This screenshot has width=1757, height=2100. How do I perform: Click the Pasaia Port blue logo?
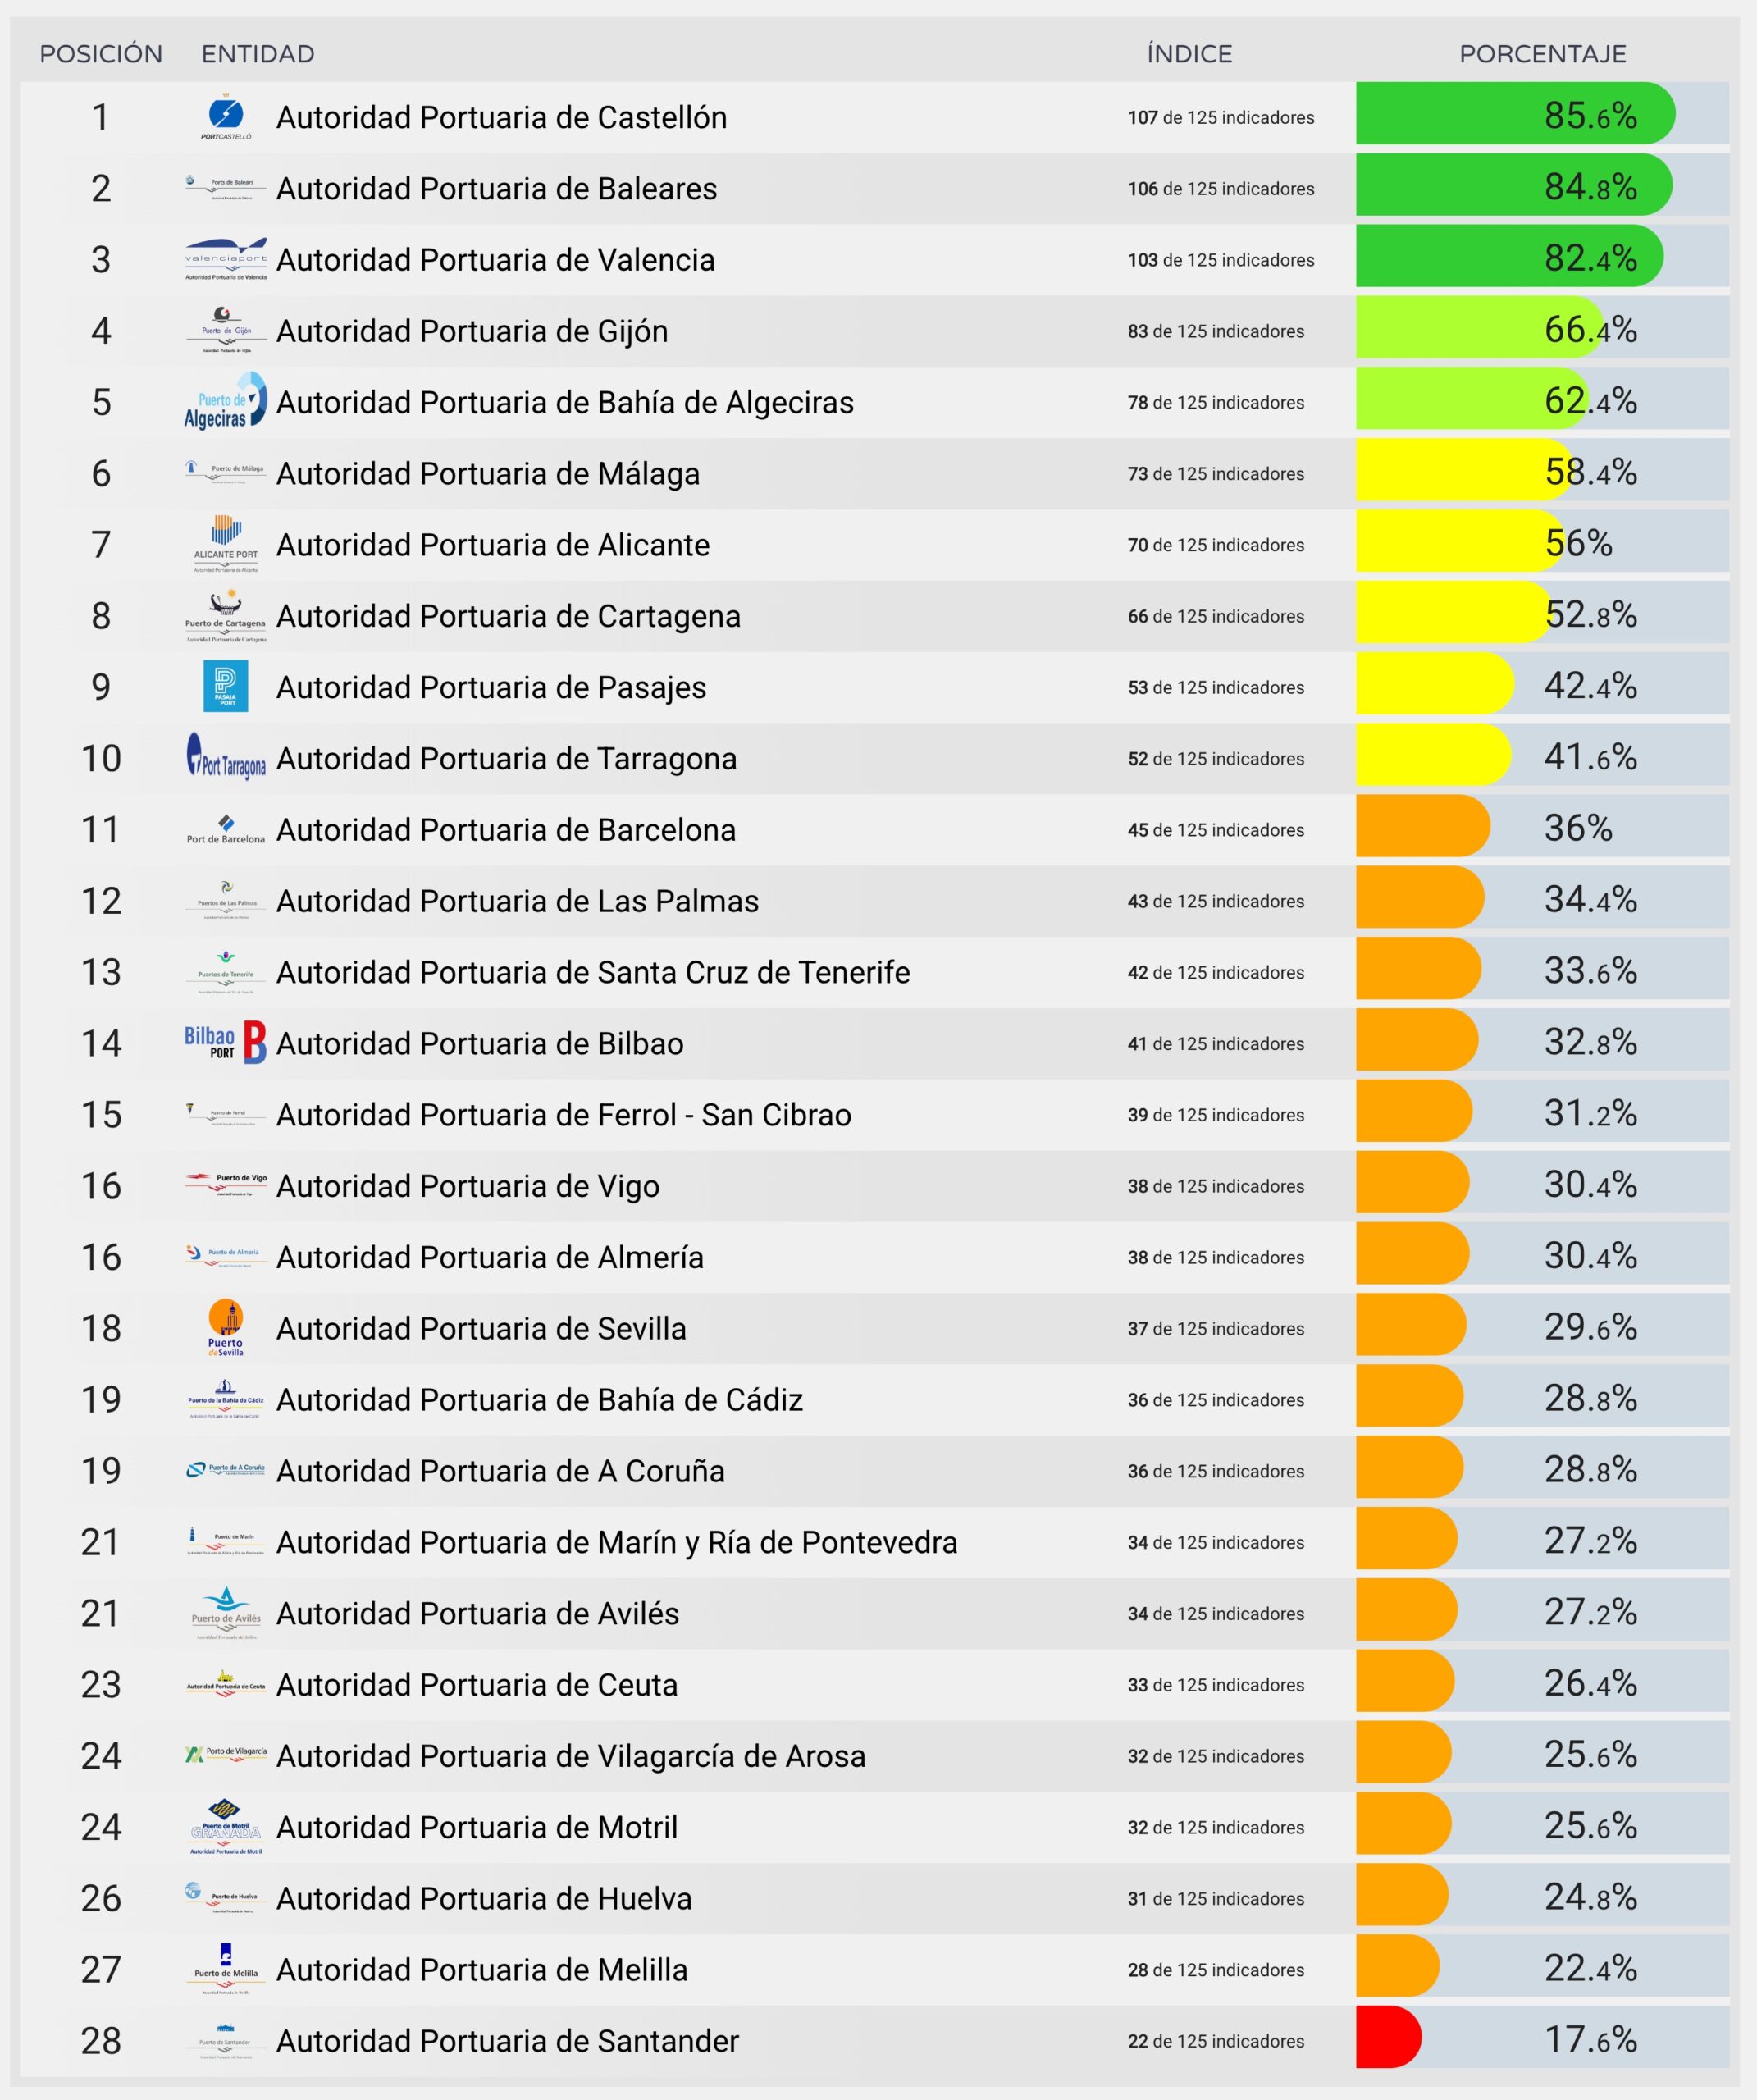pyautogui.click(x=226, y=686)
